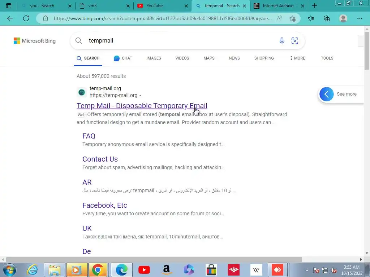The width and height of the screenshot is (370, 277).
Task: Click the magnifier icon in Bing search box
Action: click(x=78, y=41)
